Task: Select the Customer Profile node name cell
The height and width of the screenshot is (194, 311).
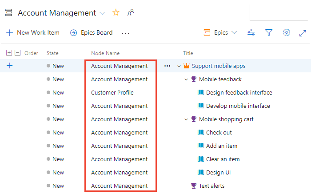Action: [112, 92]
